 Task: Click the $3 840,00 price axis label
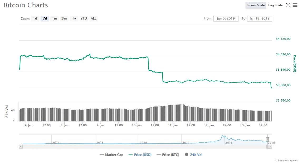coord(283,70)
